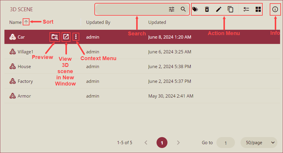Open search filter options
Screen dimensions: 283x153
tap(172, 9)
